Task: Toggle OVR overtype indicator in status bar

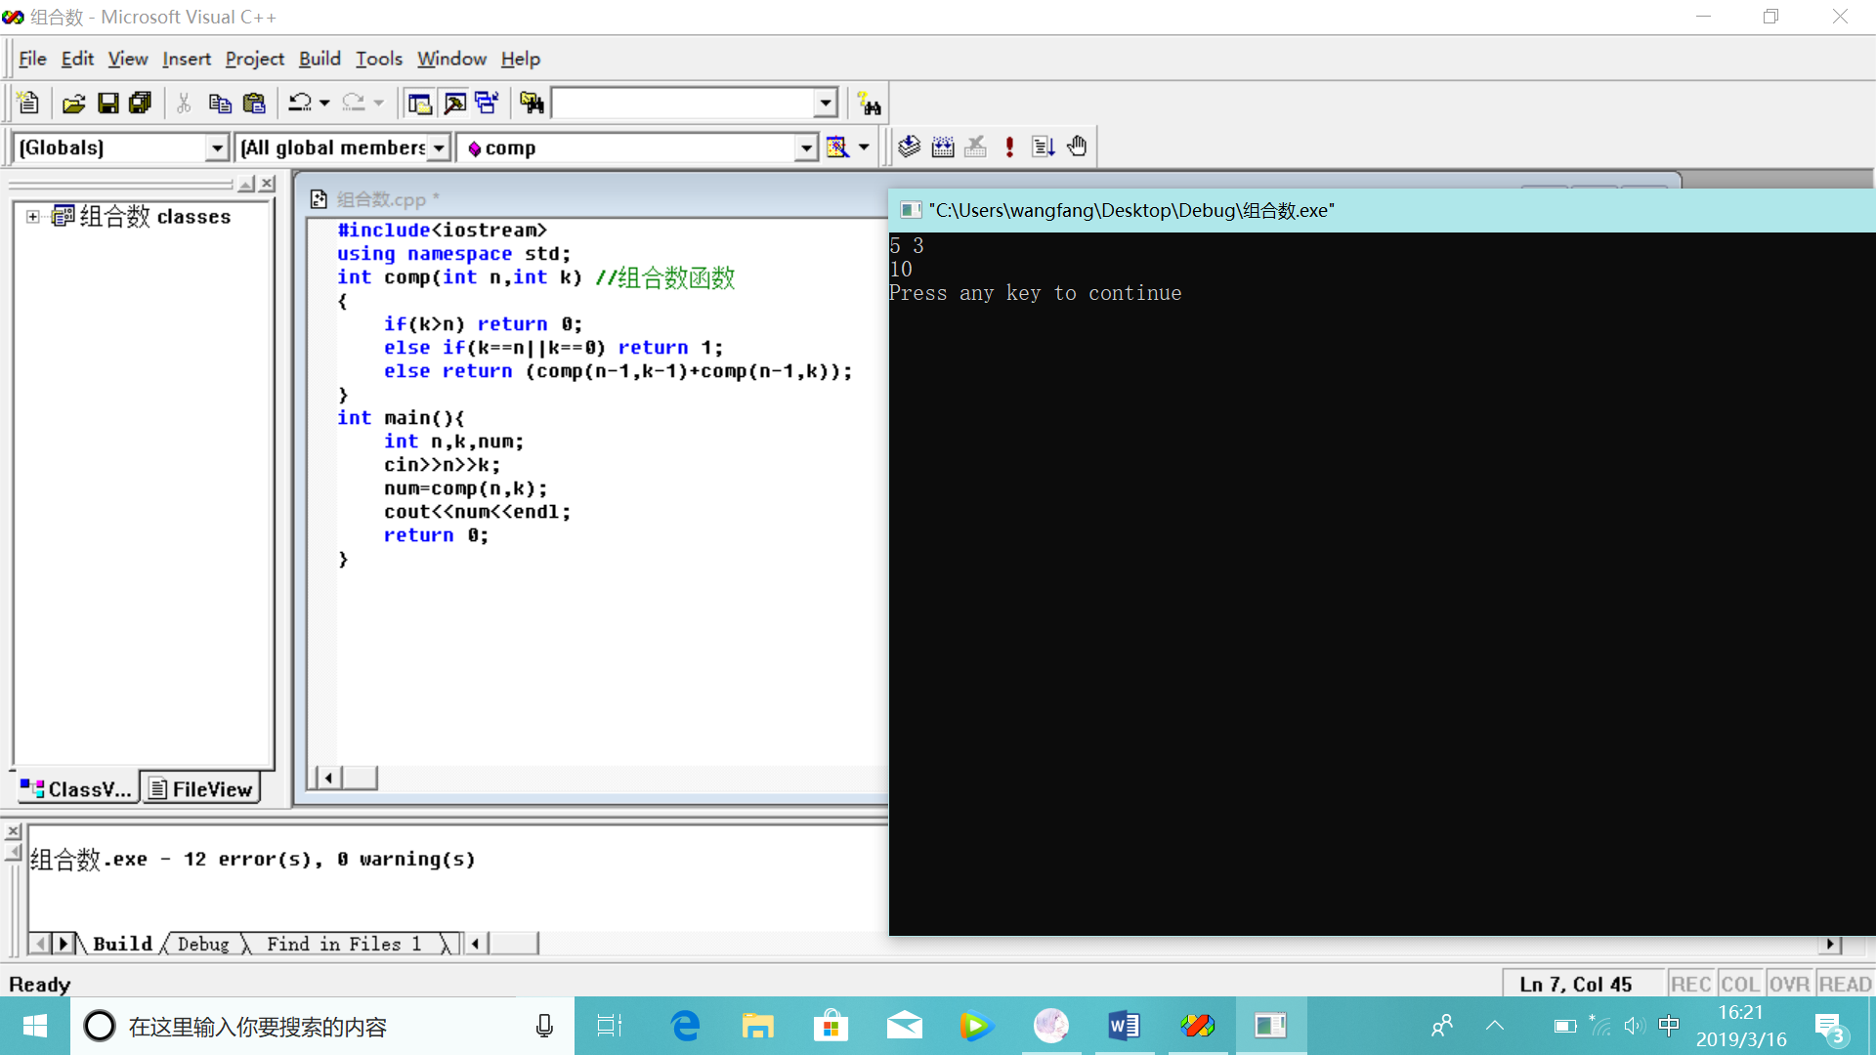Action: click(x=1789, y=984)
